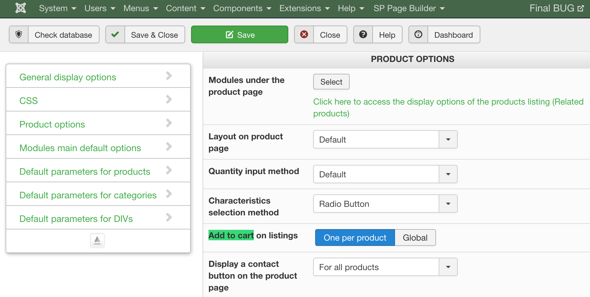Viewport: 590px width, 297px height.
Task: Open Characteristics selection method dropdown
Action: click(x=385, y=204)
